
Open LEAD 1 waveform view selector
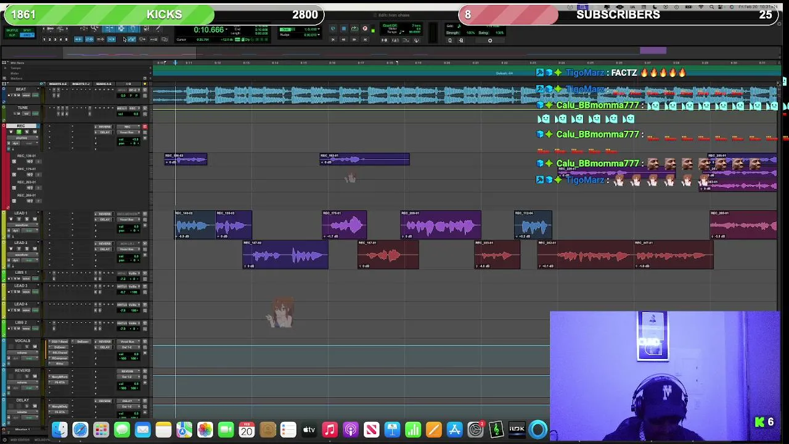pos(23,225)
